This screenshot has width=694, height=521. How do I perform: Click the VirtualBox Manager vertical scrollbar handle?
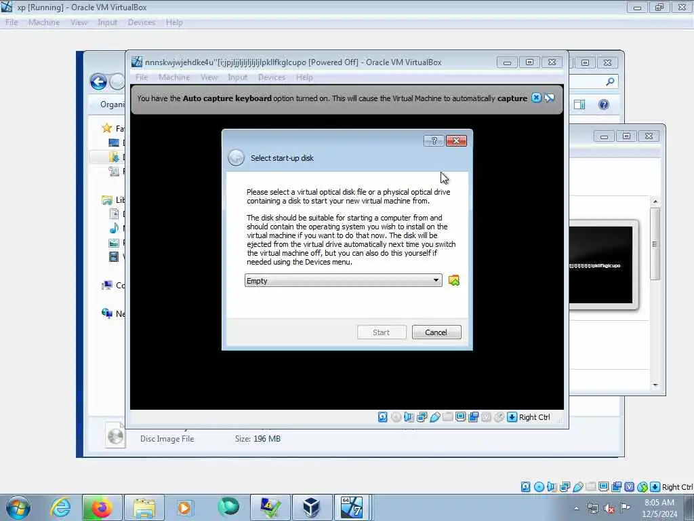coord(655,244)
